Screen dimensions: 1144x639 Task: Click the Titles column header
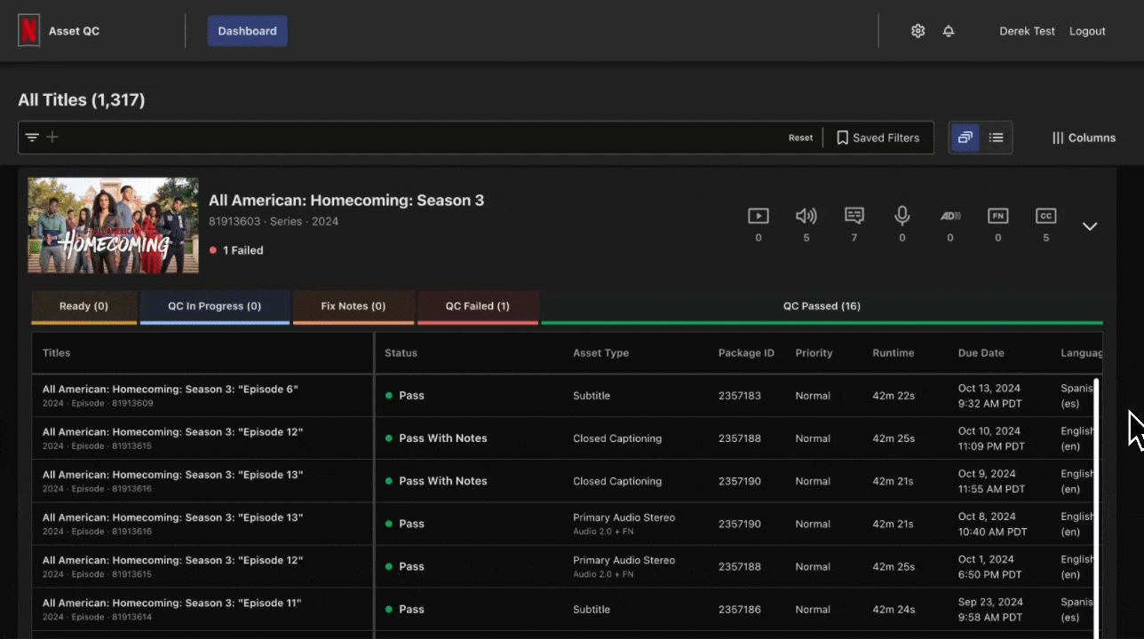point(203,353)
